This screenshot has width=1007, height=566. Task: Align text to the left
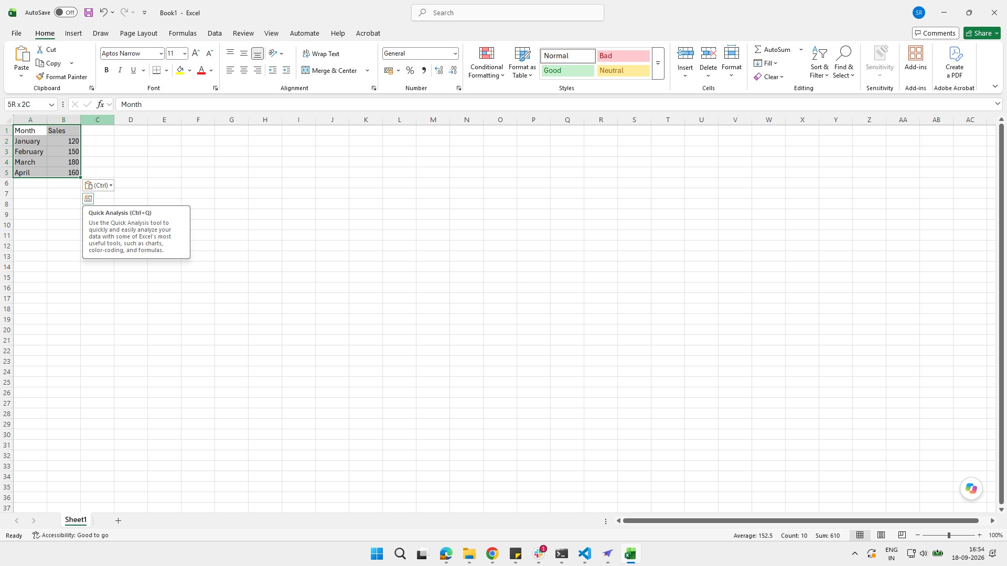pyautogui.click(x=230, y=70)
